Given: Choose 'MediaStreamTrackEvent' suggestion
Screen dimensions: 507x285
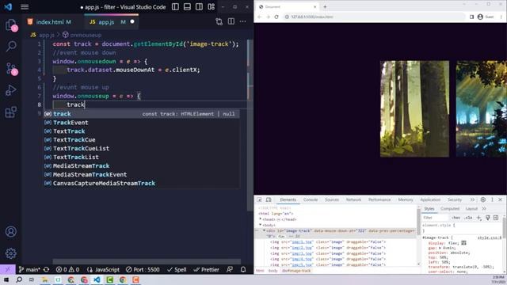Looking at the screenshot, I should pos(142,174).
